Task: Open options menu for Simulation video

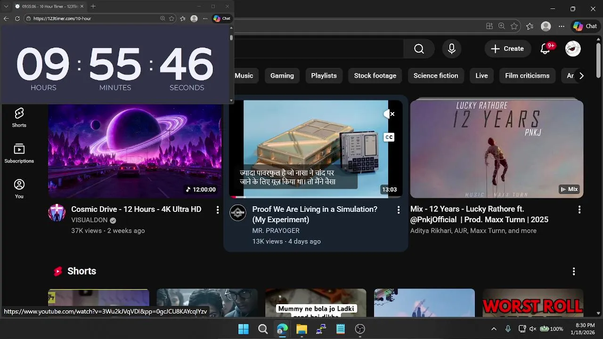Action: click(398, 210)
